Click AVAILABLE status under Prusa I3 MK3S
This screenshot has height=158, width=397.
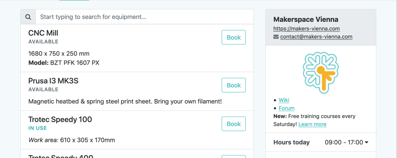point(43,90)
